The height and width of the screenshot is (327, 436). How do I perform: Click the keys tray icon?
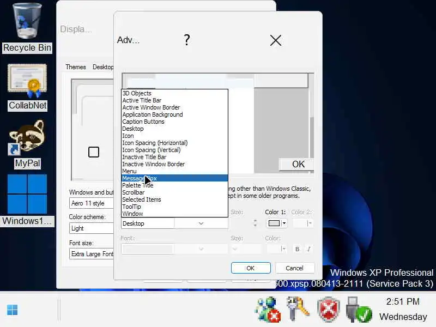coord(298,308)
